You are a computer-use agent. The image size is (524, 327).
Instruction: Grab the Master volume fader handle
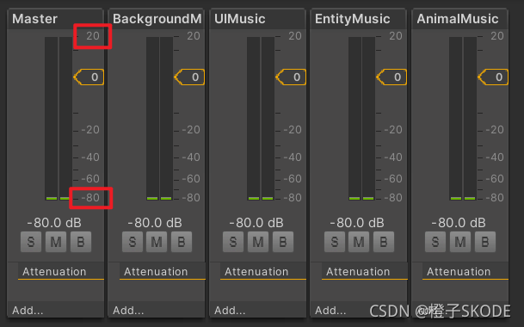point(89,77)
